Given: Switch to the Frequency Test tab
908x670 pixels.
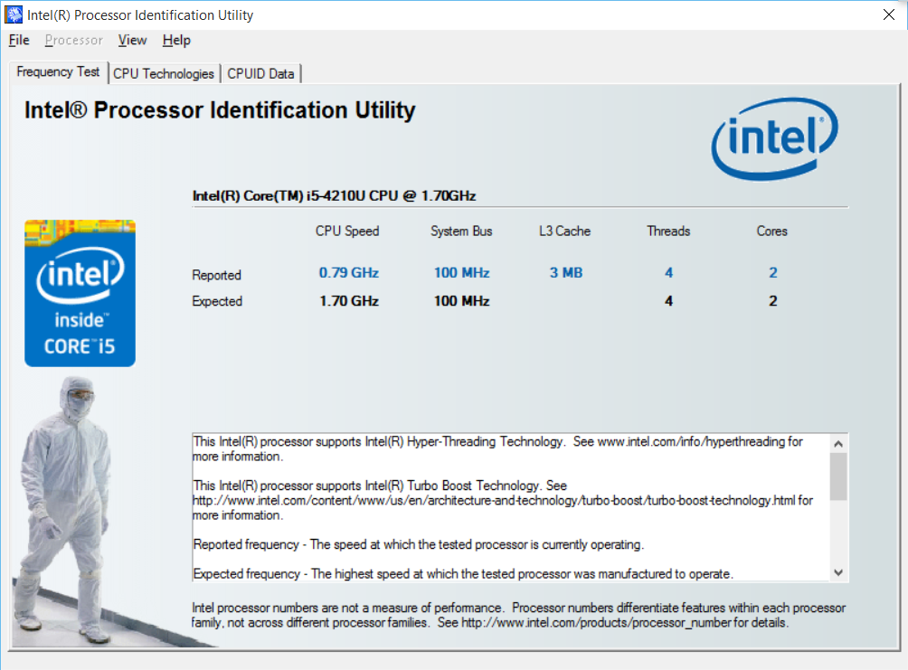Looking at the screenshot, I should (x=58, y=71).
